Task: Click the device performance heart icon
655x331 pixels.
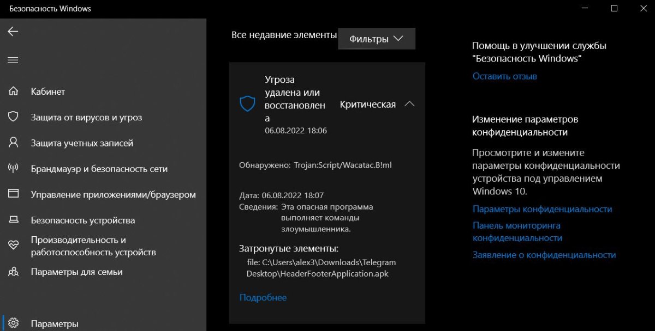Action: click(13, 246)
